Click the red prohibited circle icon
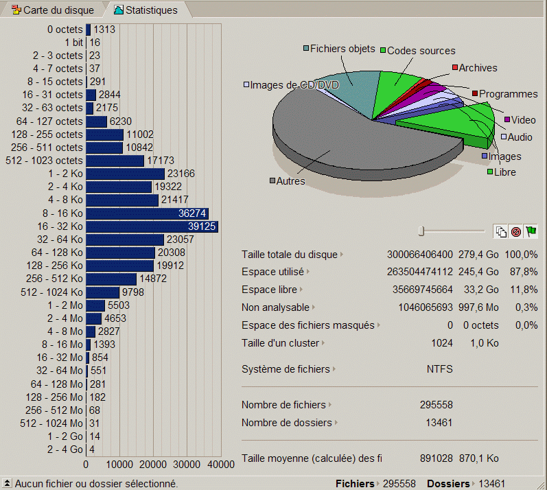Image resolution: width=547 pixels, height=490 pixels. [516, 231]
